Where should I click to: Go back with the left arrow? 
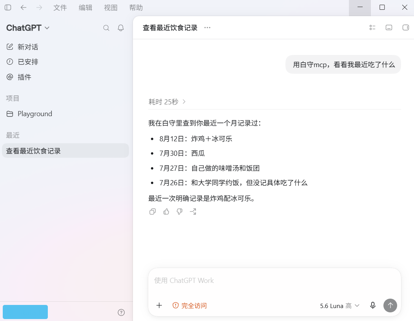pyautogui.click(x=24, y=7)
